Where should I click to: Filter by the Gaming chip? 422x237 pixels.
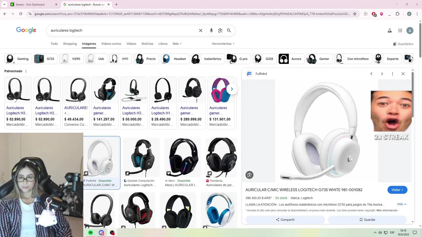[x=18, y=59]
